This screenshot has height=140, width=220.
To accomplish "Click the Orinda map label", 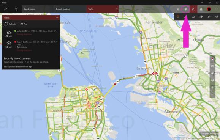I will click(x=198, y=40).
